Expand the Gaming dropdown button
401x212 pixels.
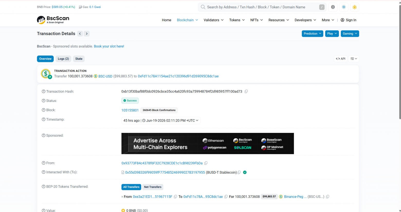[x=350, y=34]
